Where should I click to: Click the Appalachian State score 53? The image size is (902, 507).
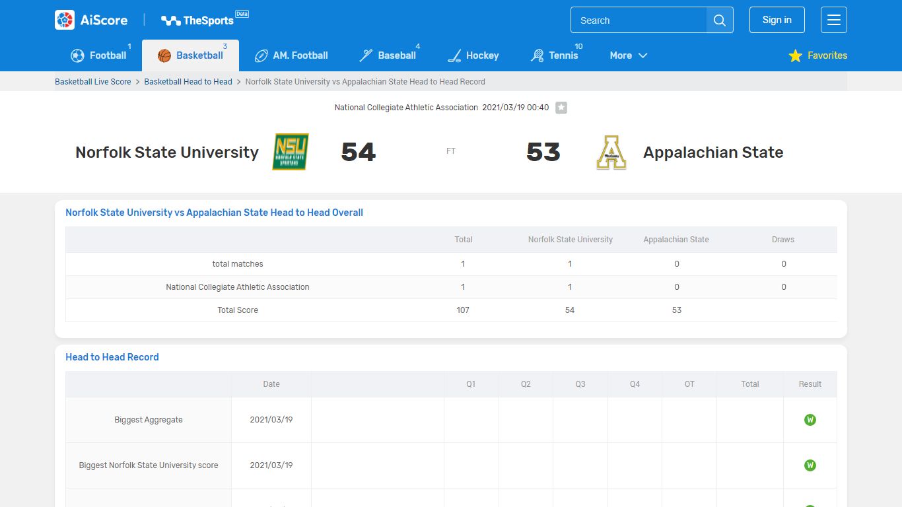coord(543,152)
